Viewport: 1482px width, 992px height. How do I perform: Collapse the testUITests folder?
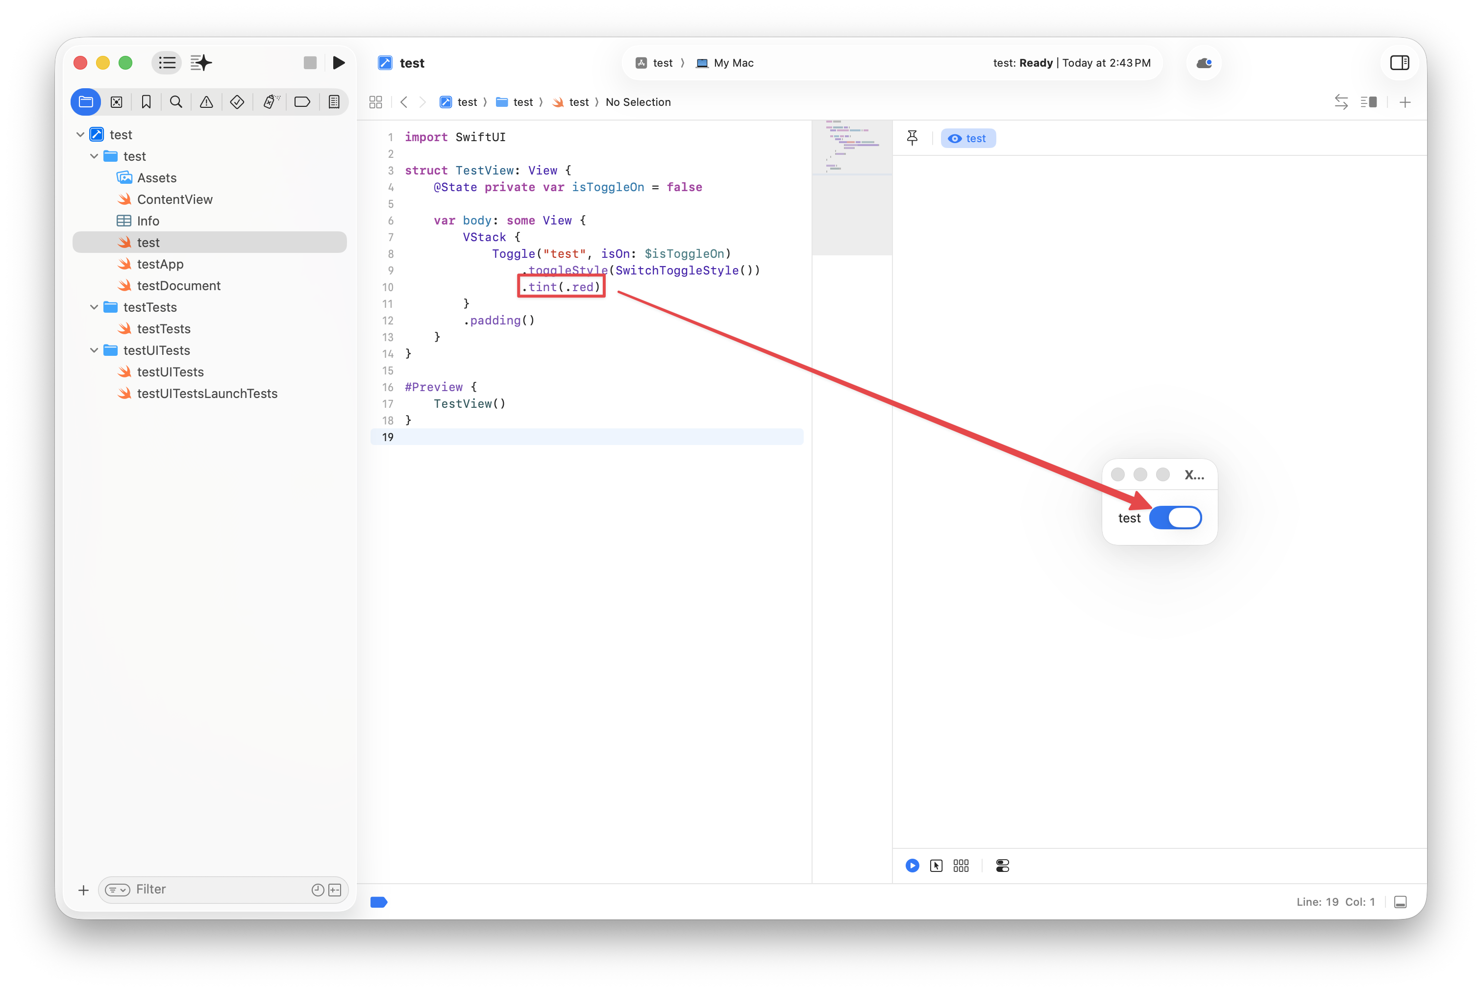[94, 350]
